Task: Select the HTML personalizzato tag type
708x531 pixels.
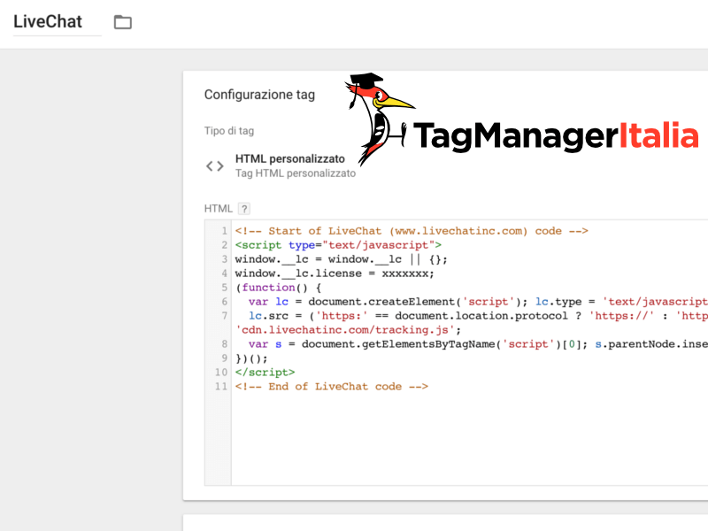Action: pos(290,159)
